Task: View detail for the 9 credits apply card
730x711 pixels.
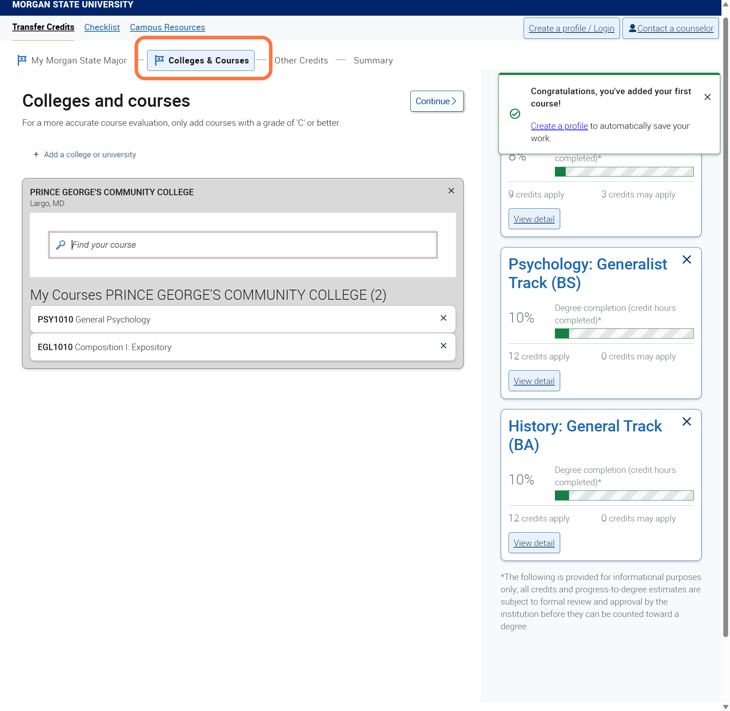Action: click(x=534, y=219)
